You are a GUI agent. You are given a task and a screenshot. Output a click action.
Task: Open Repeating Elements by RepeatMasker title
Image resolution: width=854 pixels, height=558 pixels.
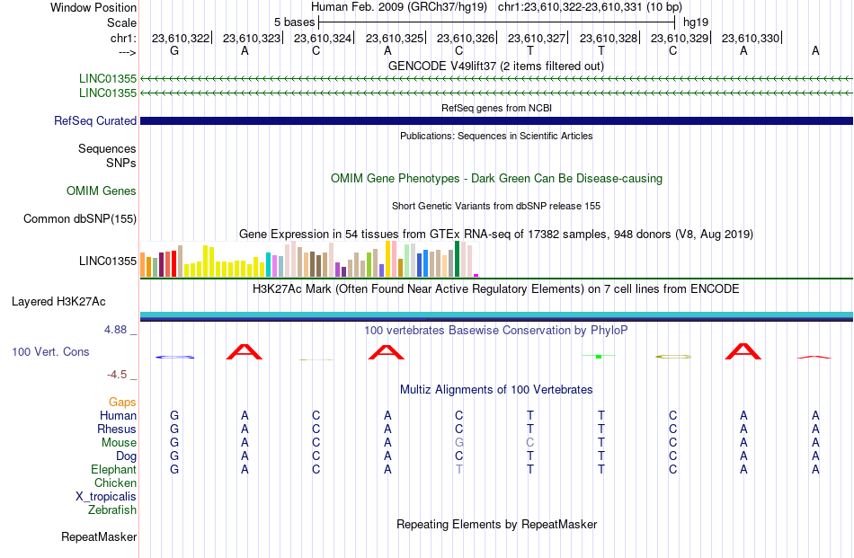tap(496, 524)
